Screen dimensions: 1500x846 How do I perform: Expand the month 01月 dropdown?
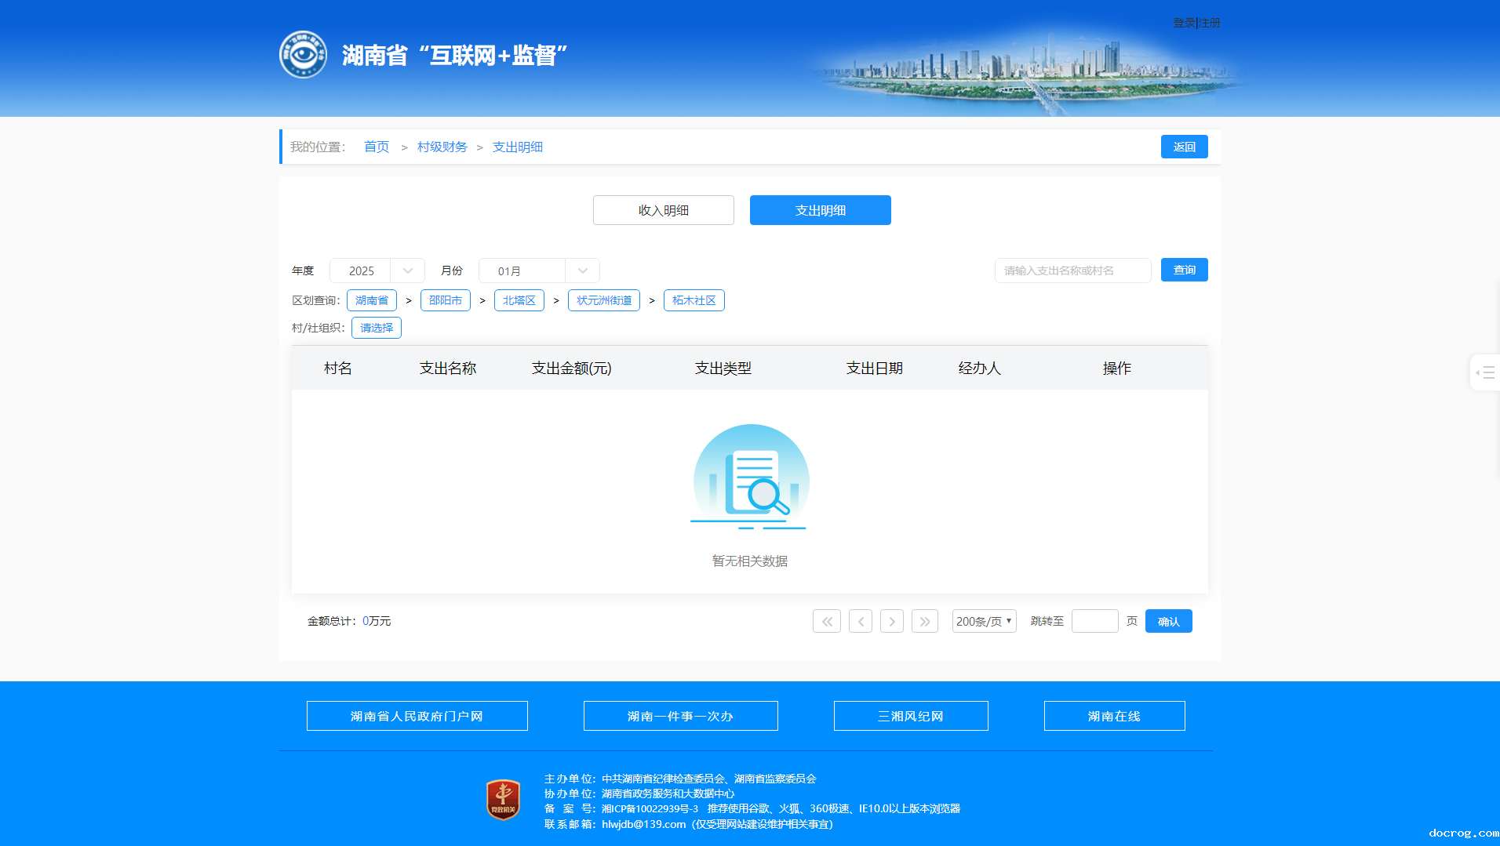(x=539, y=271)
